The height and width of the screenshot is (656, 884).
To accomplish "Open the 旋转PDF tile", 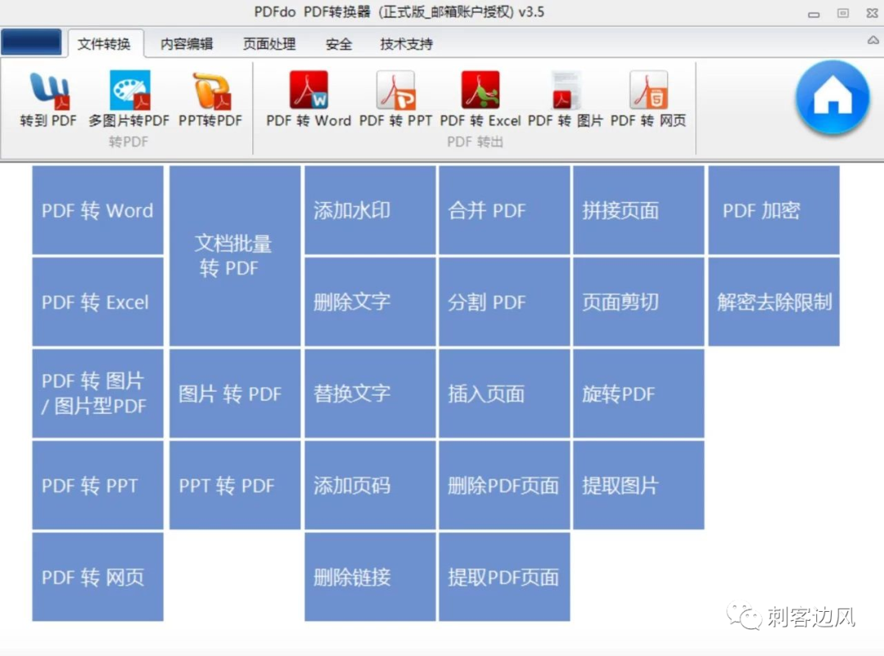I will pos(638,393).
